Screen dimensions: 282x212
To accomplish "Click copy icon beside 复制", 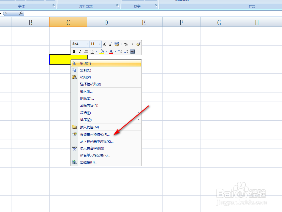I will tap(74, 70).
